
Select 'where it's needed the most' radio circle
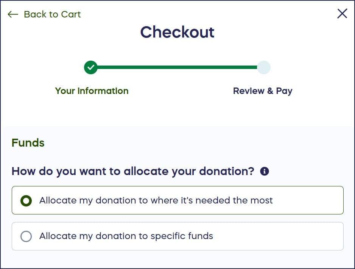pyautogui.click(x=26, y=200)
